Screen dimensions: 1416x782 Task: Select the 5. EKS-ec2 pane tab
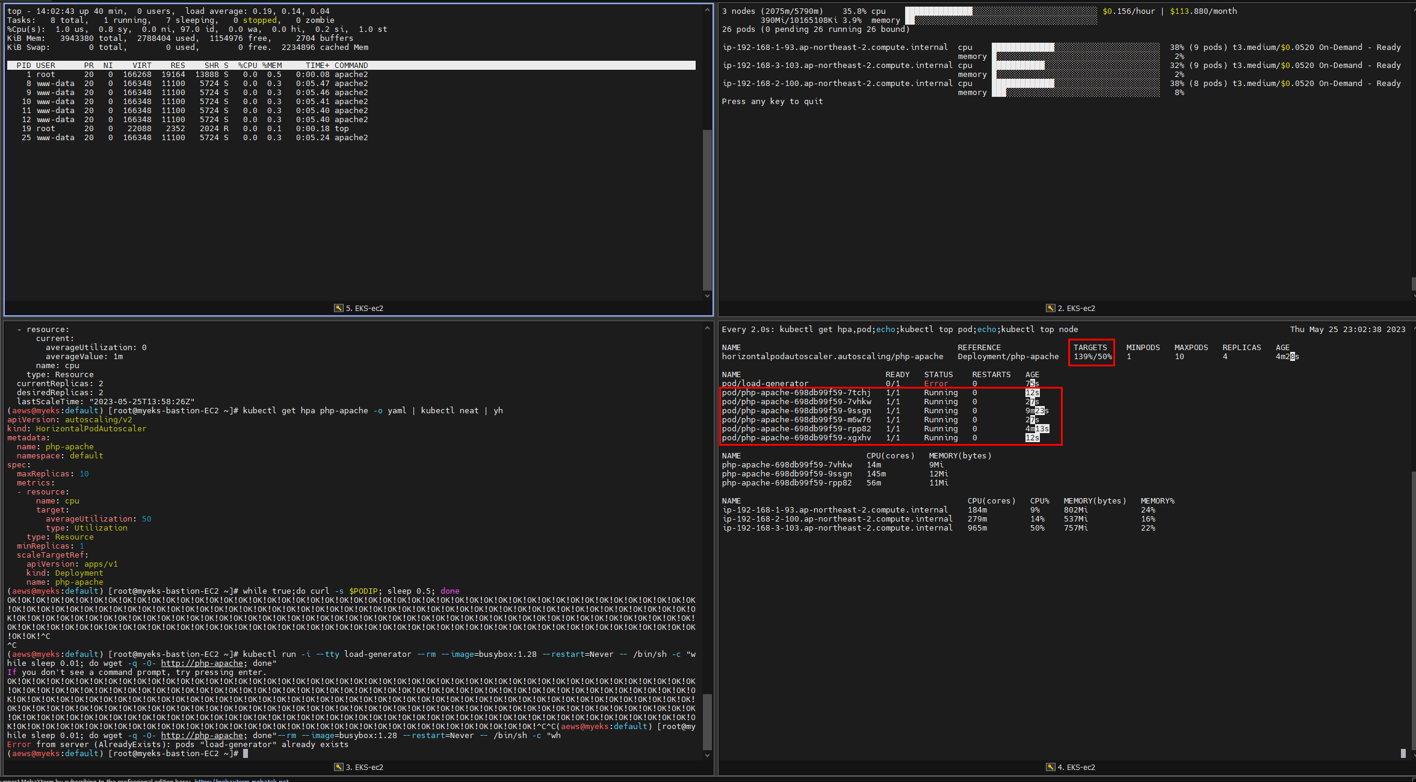[364, 308]
